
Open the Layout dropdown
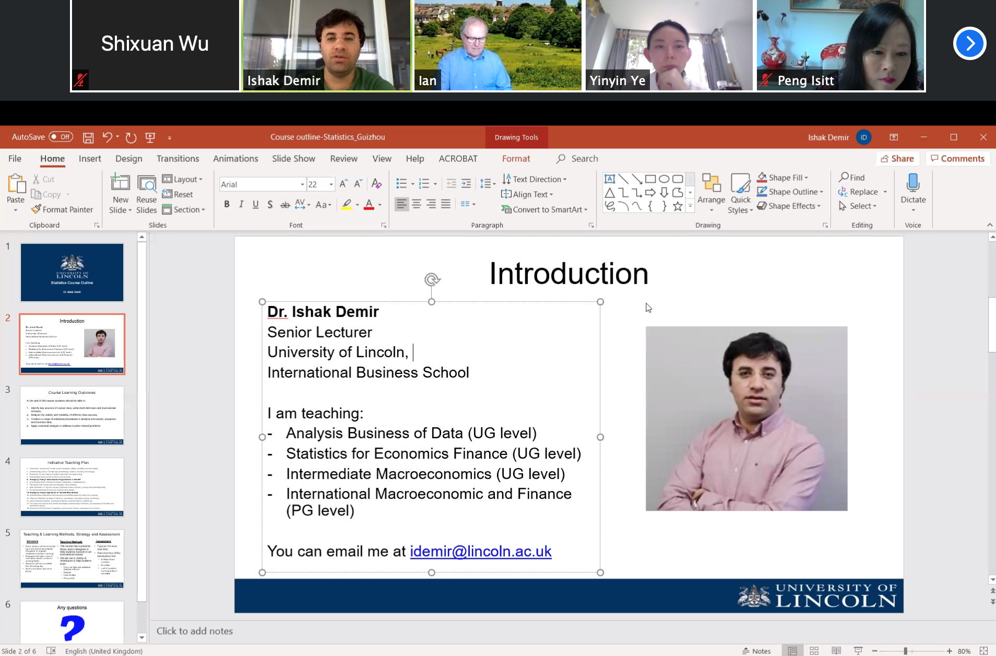[182, 179]
